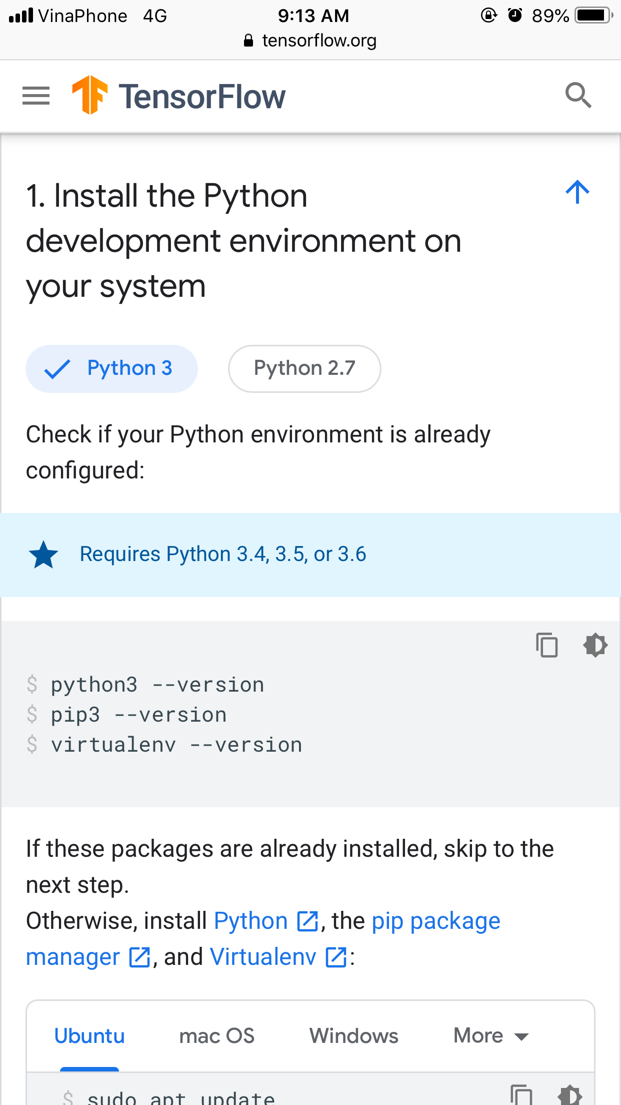The width and height of the screenshot is (621, 1105).
Task: Open the hamburger navigation menu
Action: click(x=36, y=96)
